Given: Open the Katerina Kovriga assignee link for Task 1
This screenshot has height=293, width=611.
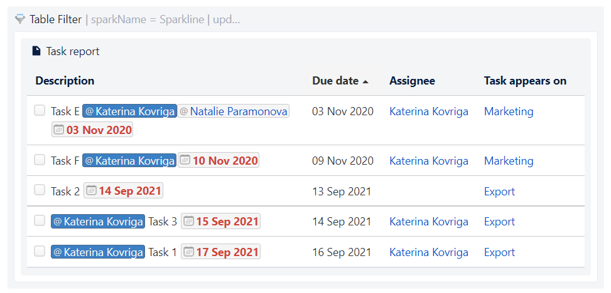Looking at the screenshot, I should point(429,252).
